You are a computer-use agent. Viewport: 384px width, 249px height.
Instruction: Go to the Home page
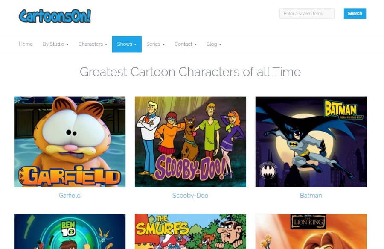click(26, 44)
